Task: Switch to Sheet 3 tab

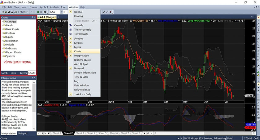Action: (80, 133)
